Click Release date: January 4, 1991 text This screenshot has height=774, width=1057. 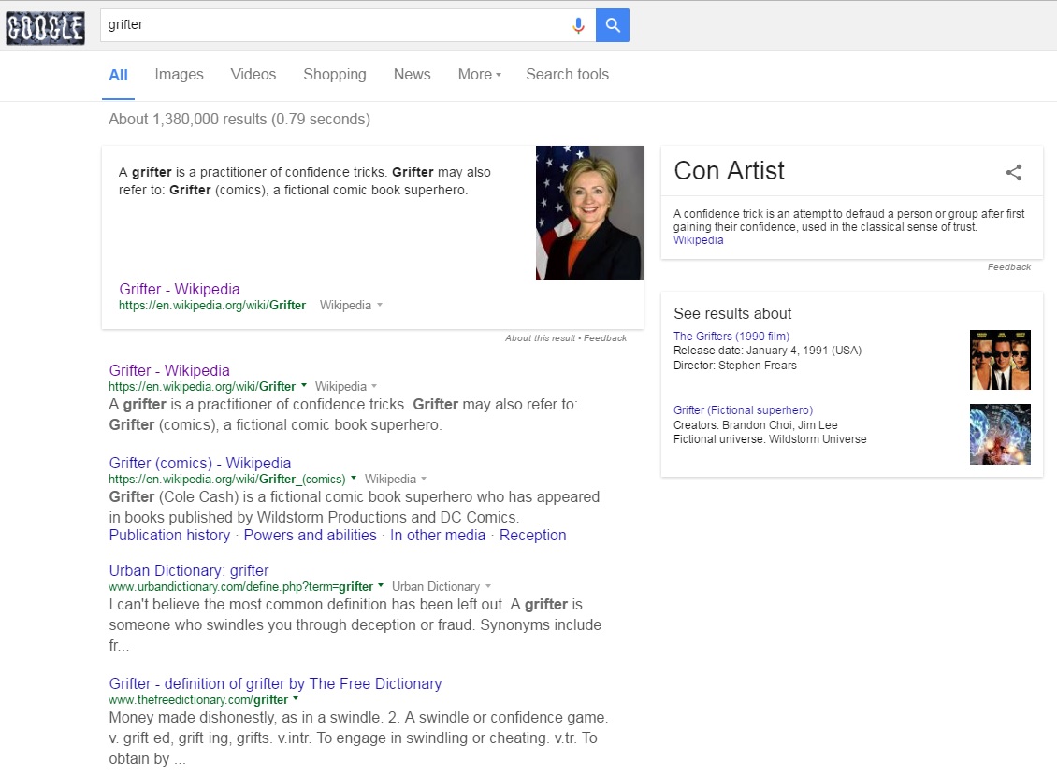(767, 351)
